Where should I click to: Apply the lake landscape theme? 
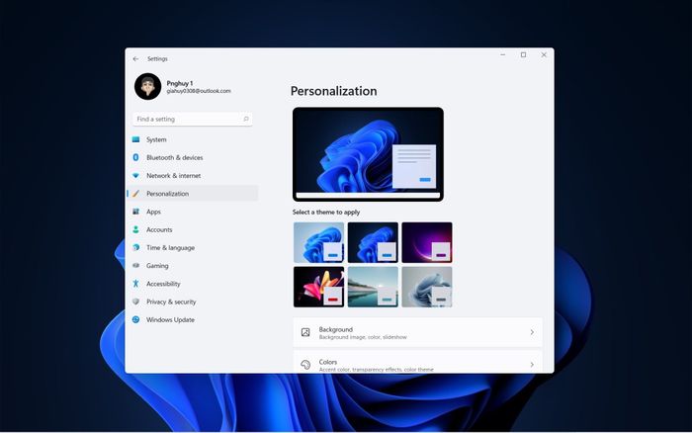click(x=373, y=287)
